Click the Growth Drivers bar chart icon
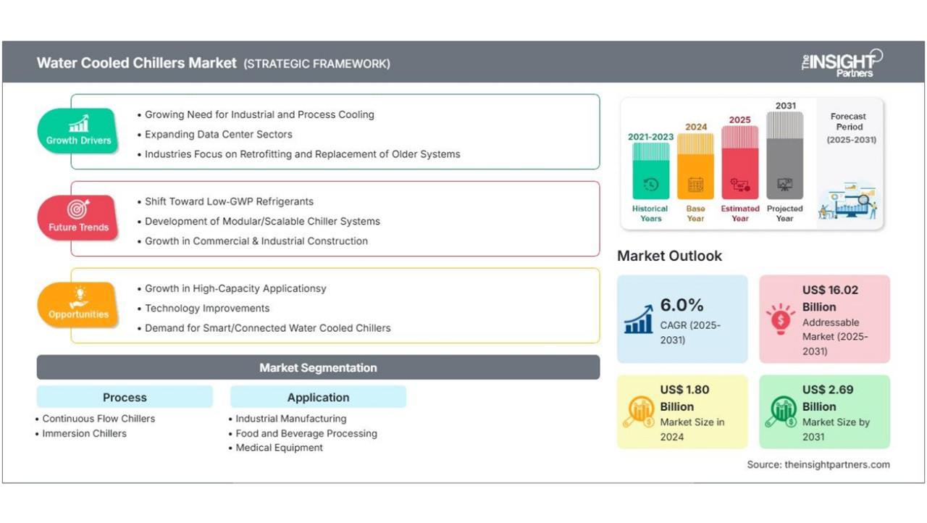 78,123
